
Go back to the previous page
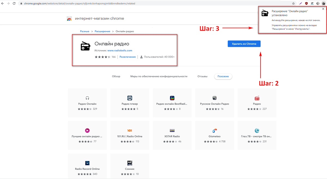click(3, 4)
